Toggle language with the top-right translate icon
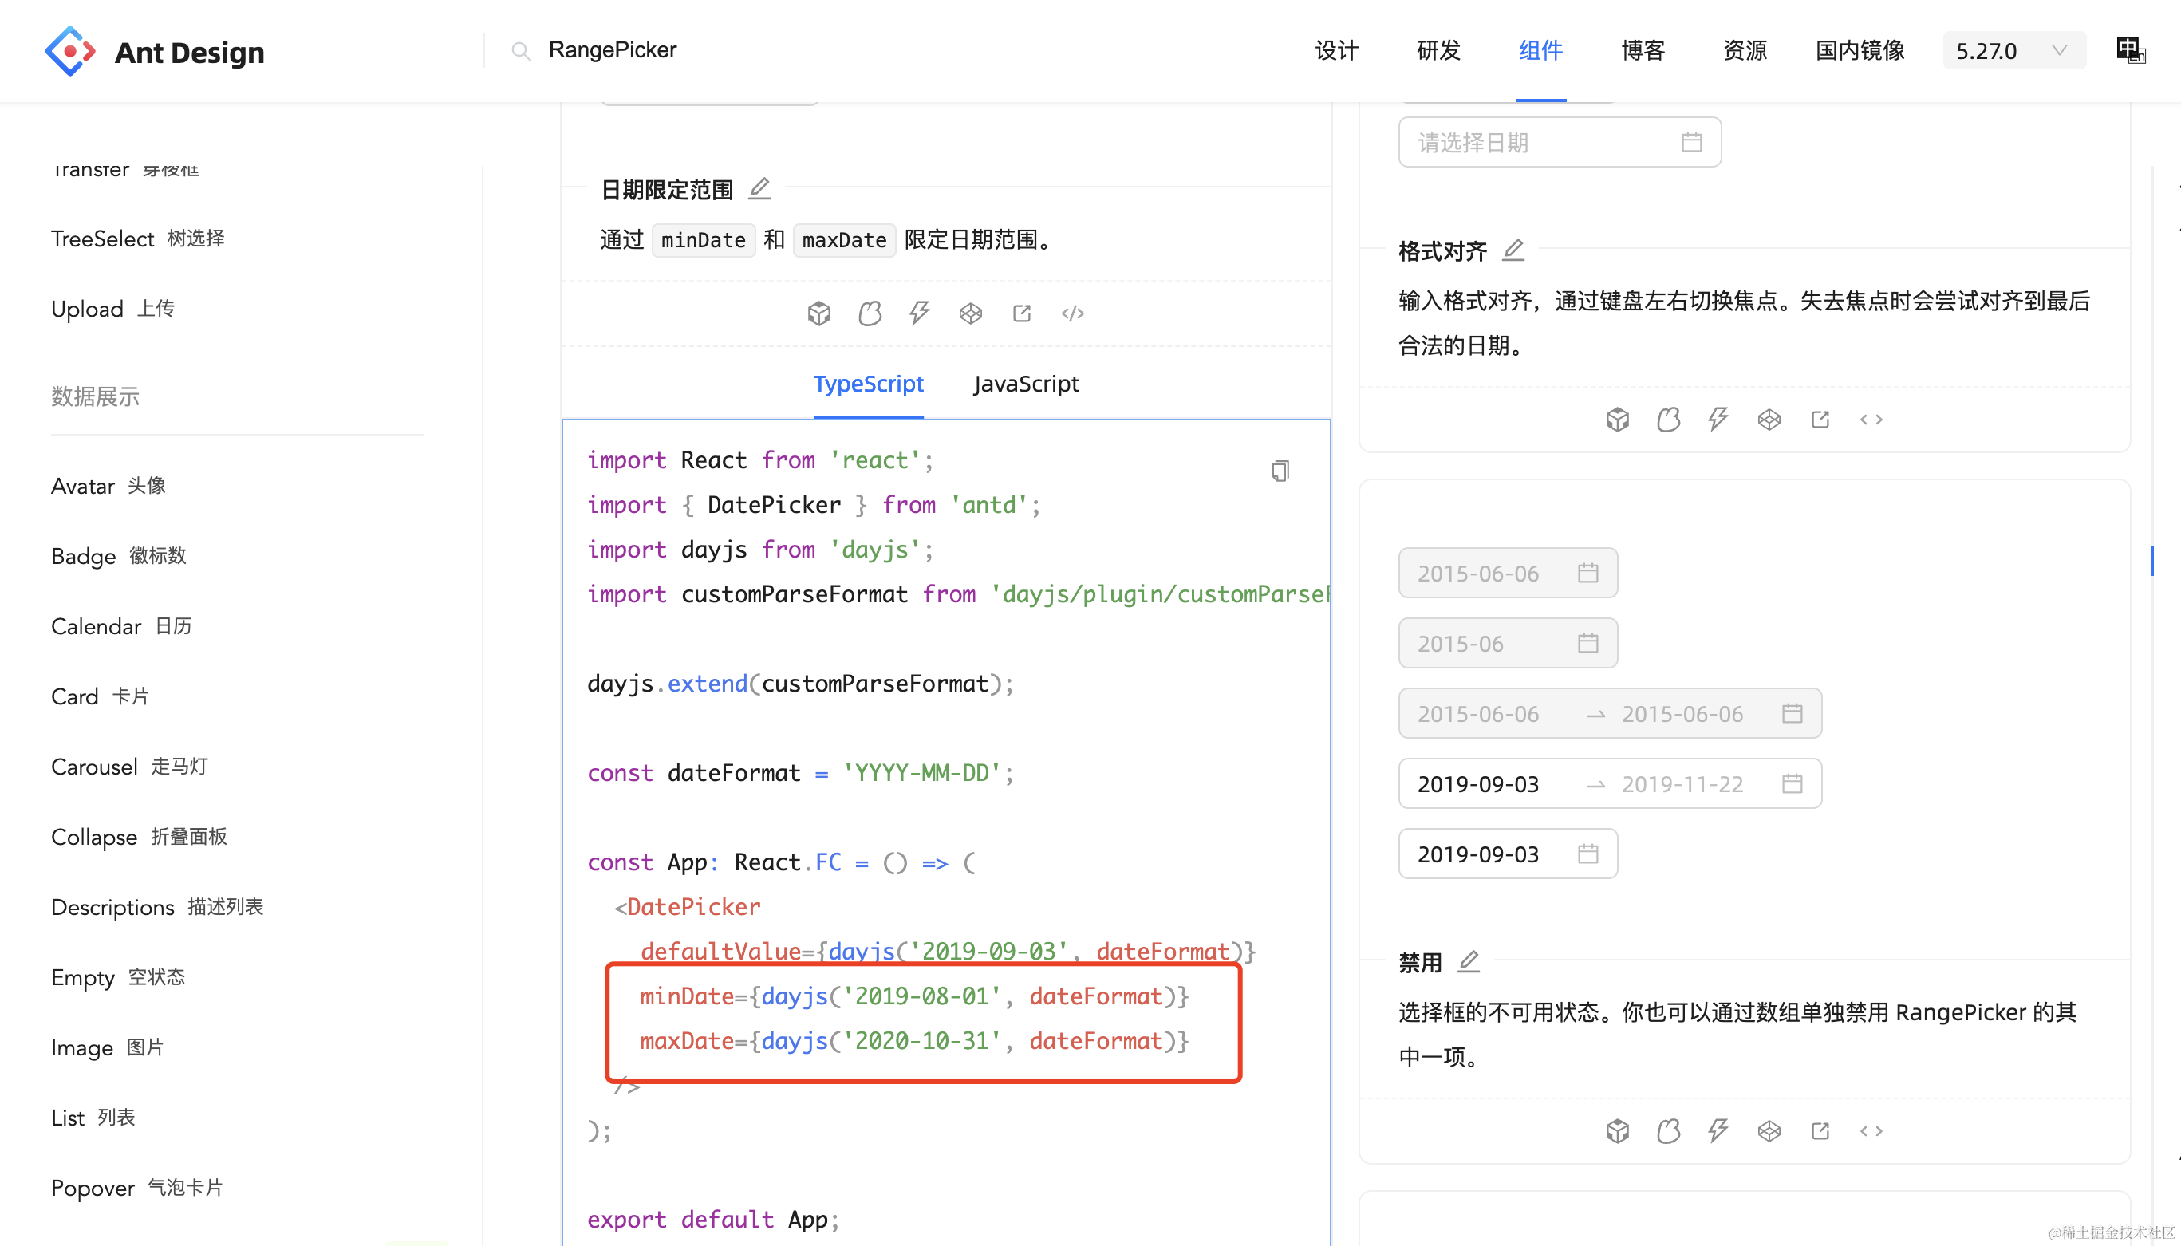The width and height of the screenshot is (2181, 1246). click(2130, 50)
